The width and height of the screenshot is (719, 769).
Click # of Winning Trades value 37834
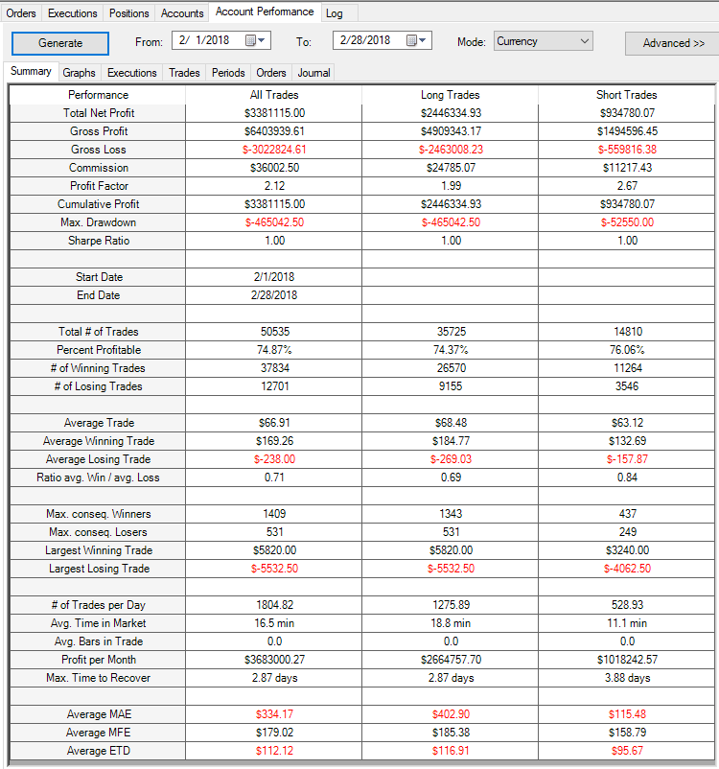pos(274,368)
